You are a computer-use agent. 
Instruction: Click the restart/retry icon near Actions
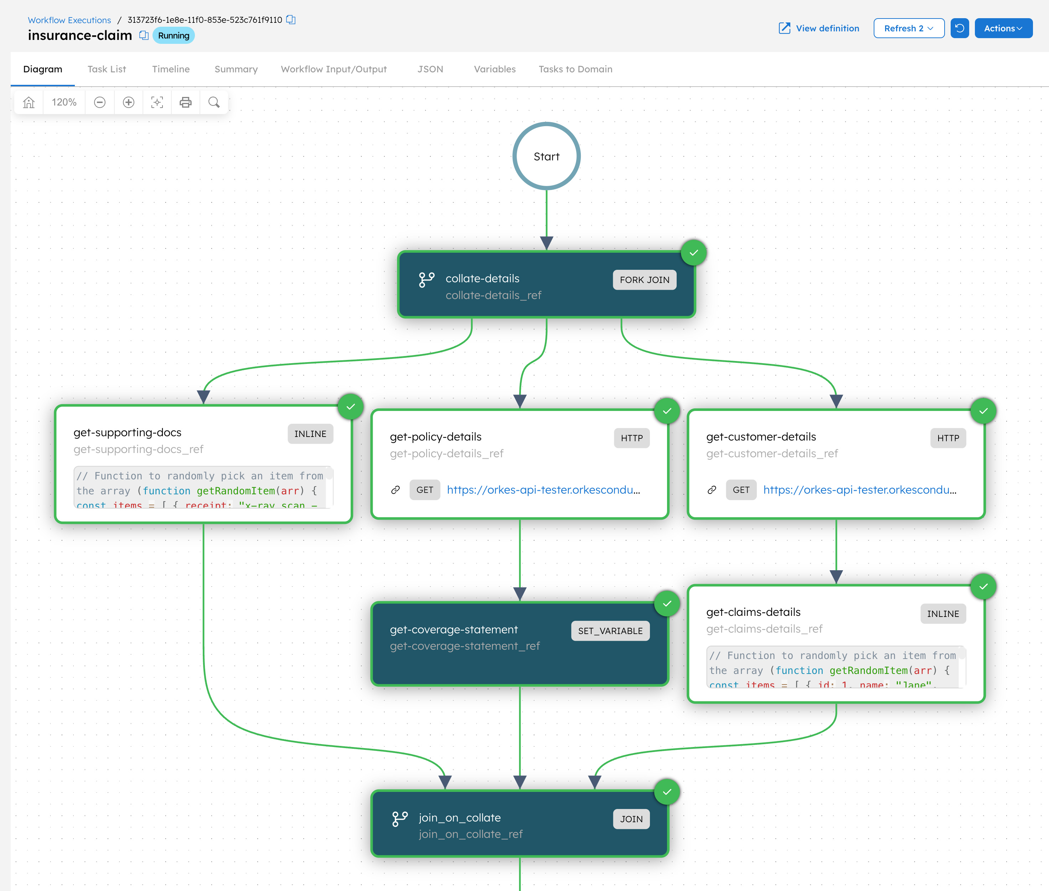pos(960,28)
